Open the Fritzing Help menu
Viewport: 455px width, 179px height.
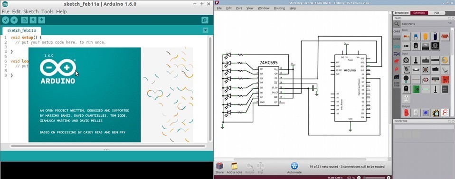click(x=293, y=8)
